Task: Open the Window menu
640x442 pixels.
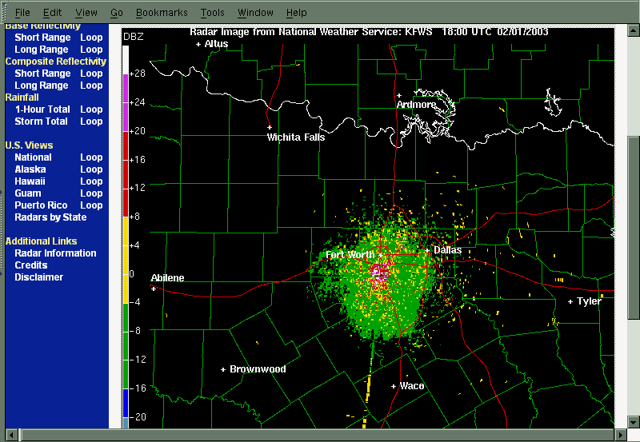Action: [x=255, y=13]
